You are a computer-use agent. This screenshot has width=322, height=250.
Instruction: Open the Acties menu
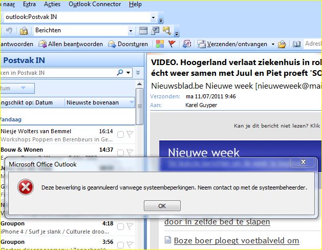coord(52,4)
